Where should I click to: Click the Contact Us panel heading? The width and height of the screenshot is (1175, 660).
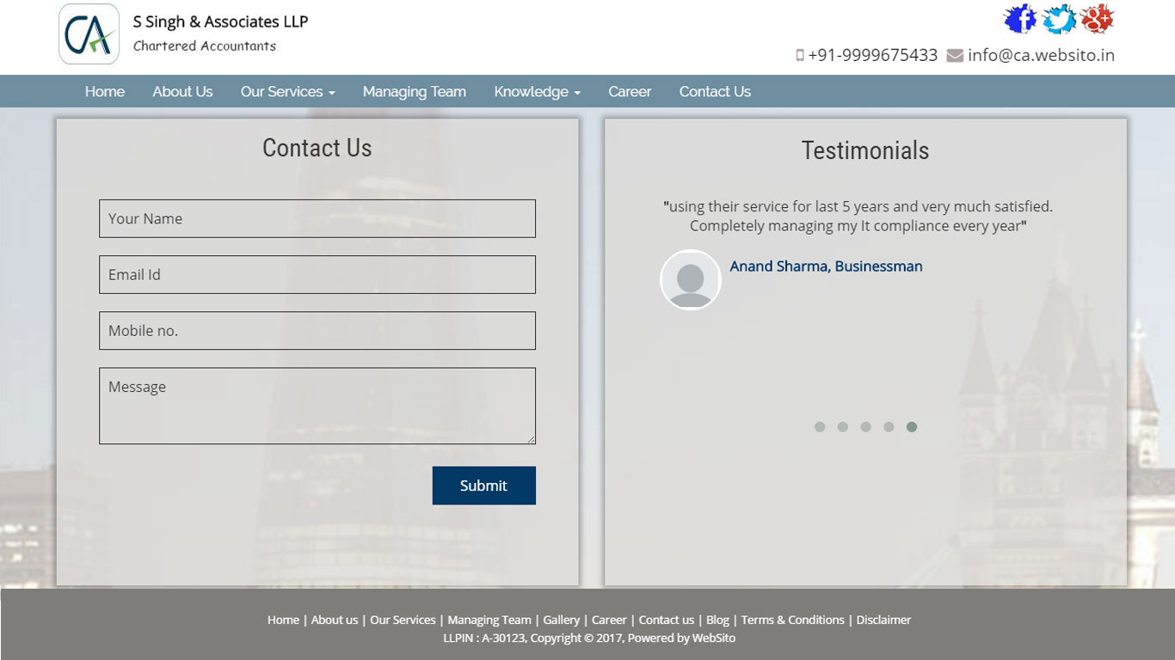pyautogui.click(x=317, y=148)
